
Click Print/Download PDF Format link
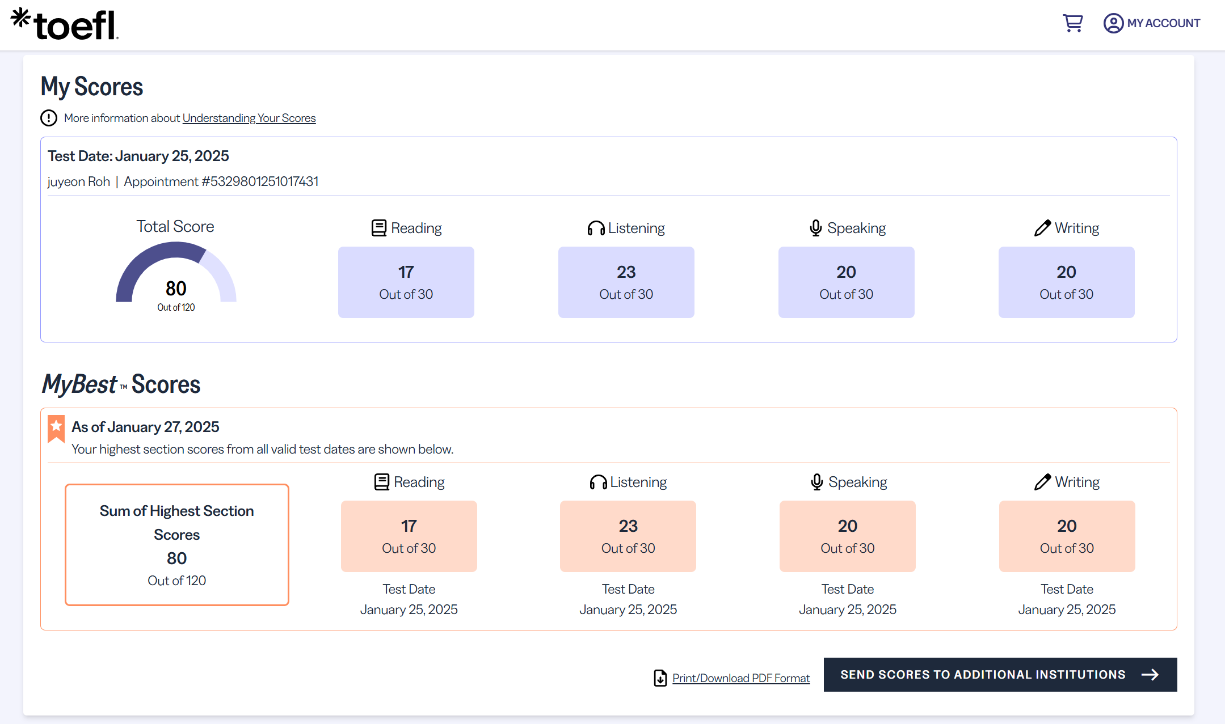(740, 678)
